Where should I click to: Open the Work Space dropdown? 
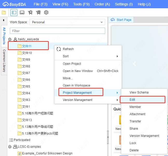pyautogui.click(x=67, y=22)
